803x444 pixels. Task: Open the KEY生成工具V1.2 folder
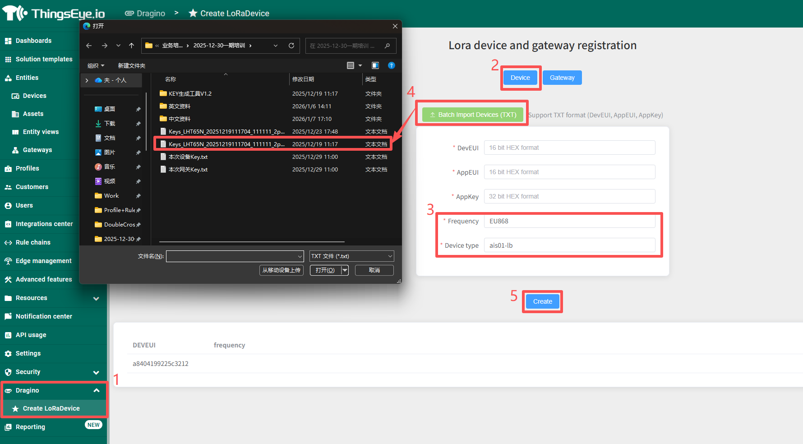click(x=190, y=94)
